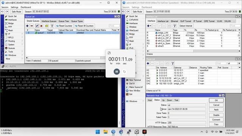Click the Clock app icon on taskbar
The width and height of the screenshot is (242, 136).
pos(137,132)
